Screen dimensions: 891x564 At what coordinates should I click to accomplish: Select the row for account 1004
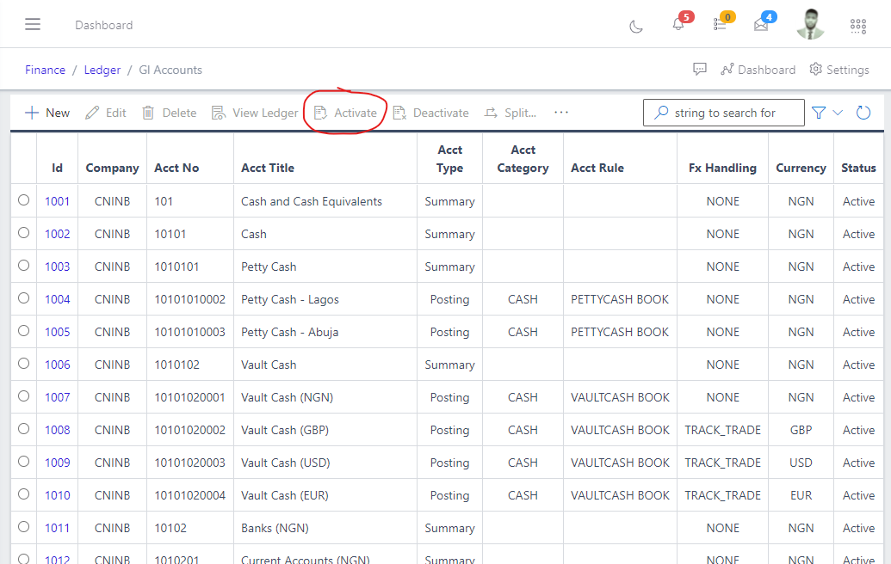pyautogui.click(x=23, y=297)
